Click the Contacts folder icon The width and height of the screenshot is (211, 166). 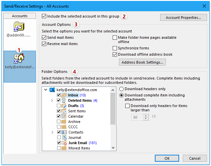pos(64,132)
